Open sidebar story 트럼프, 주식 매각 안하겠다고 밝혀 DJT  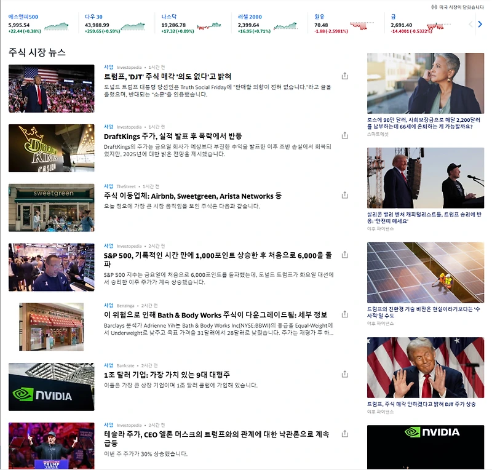[x=421, y=404]
